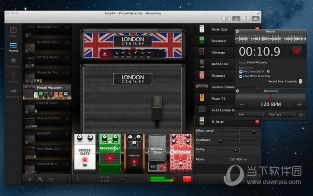This screenshot has width=313, height=196.
Task: Click the Vibrango pedal icon in the gear list
Action: 202,52
